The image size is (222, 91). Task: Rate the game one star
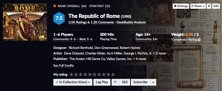click(x=71, y=74)
